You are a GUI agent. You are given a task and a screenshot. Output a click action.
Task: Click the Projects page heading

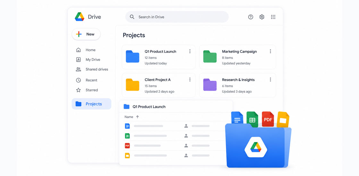(x=134, y=35)
